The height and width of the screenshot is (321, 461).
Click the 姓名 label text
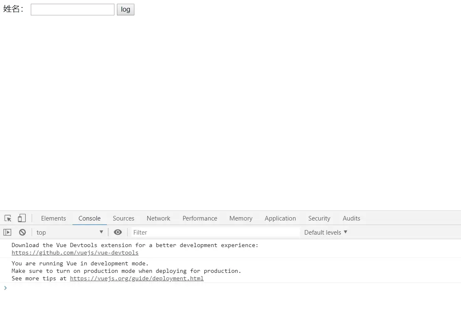click(13, 9)
